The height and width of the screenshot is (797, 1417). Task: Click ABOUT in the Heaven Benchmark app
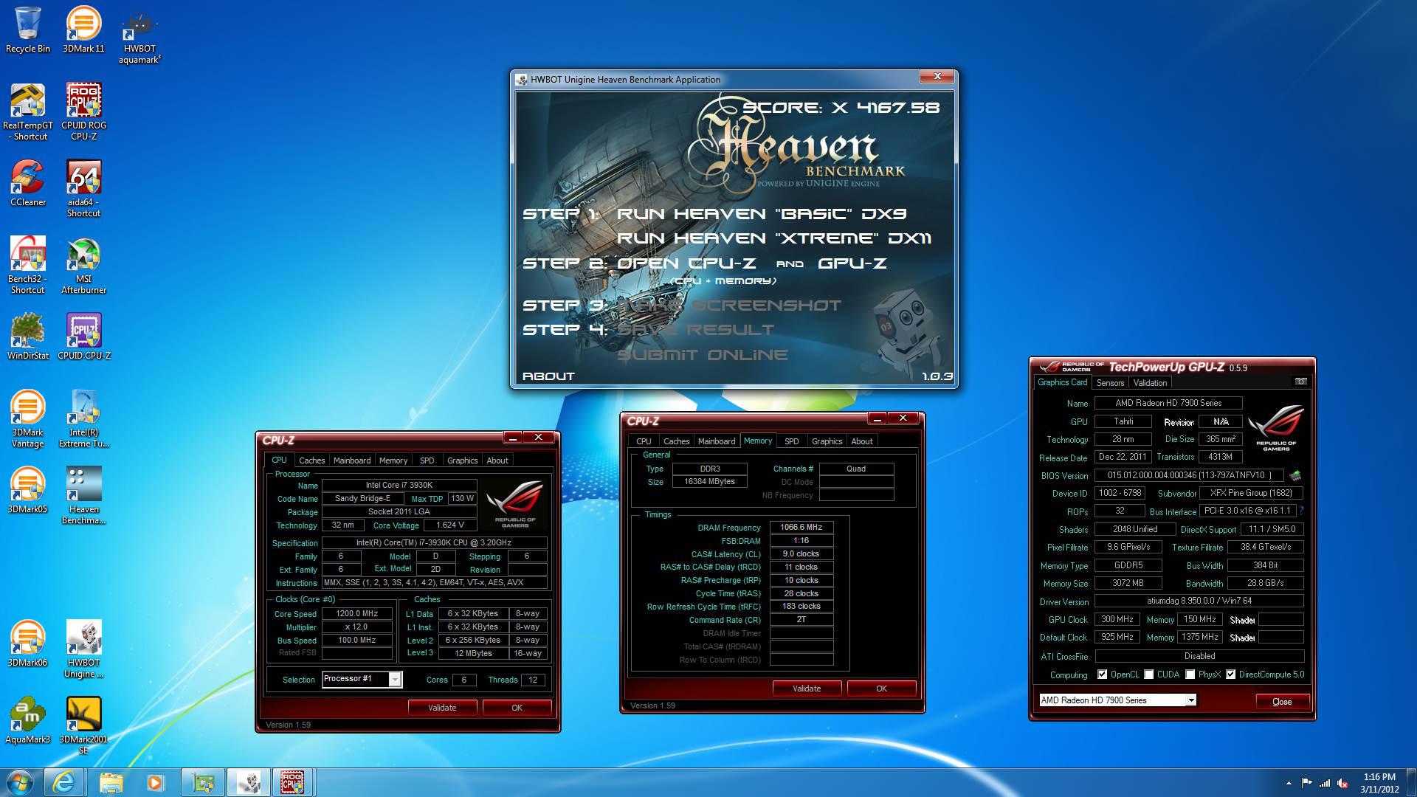point(548,376)
